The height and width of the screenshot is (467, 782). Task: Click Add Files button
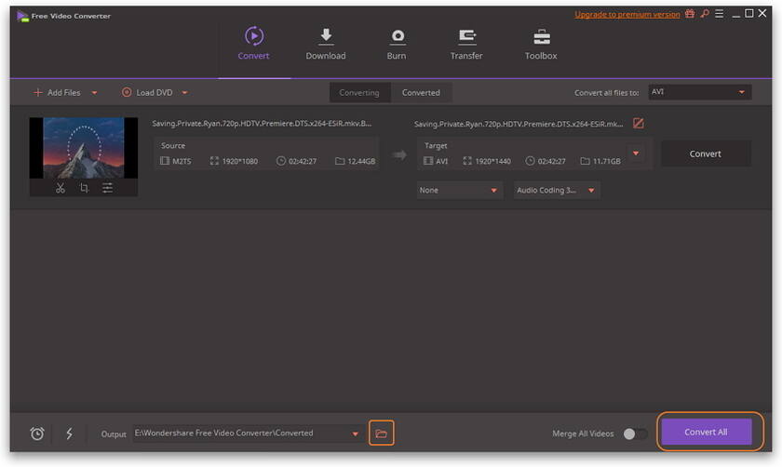[57, 93]
